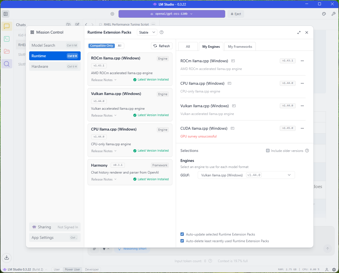339x273 pixels.
Task: Open the Chat view from sidebar
Action: 7,26
